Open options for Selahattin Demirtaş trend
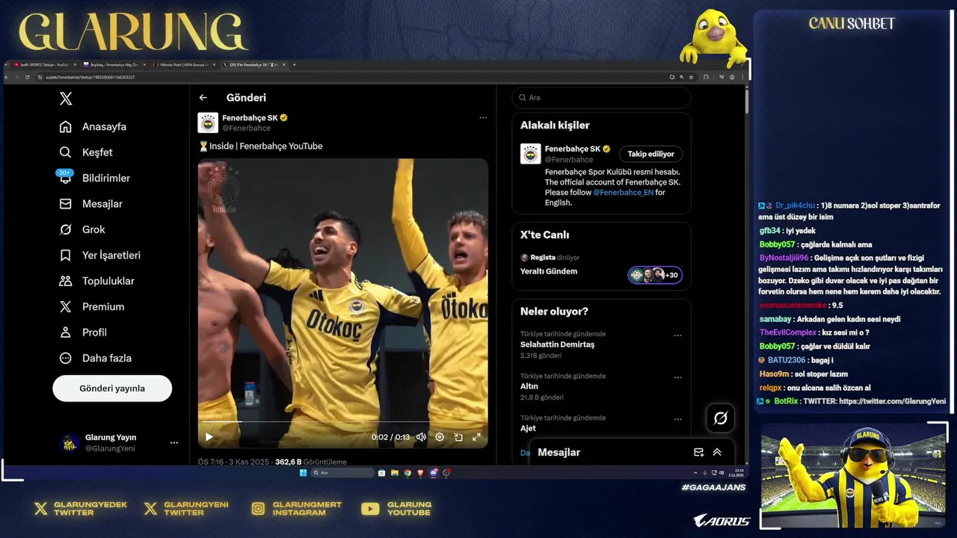This screenshot has width=957, height=538. click(x=677, y=336)
